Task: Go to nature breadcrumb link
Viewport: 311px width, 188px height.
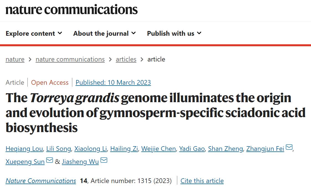Action: (x=15, y=59)
